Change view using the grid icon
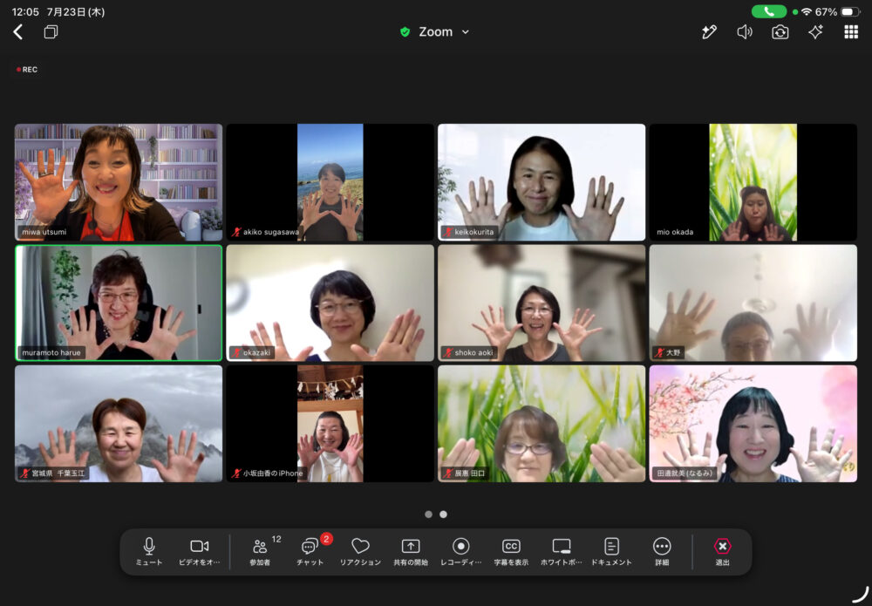The image size is (872, 606). click(x=851, y=32)
